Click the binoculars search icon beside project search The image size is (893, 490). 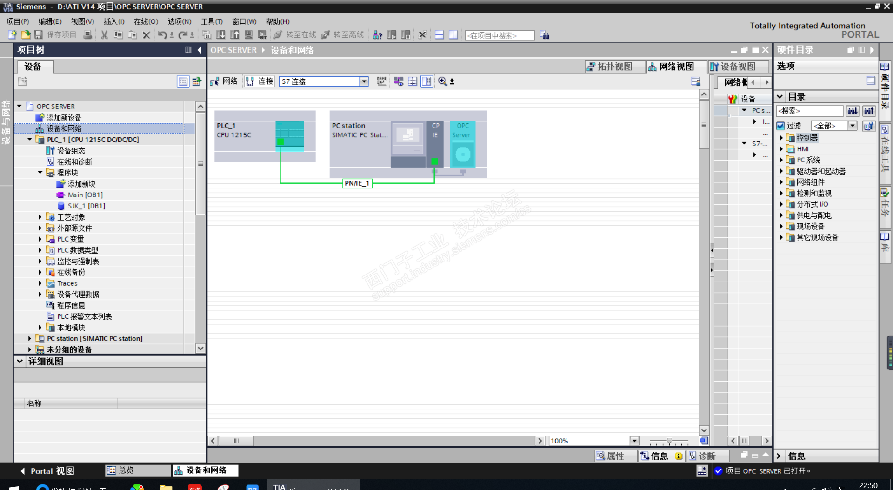pos(545,35)
